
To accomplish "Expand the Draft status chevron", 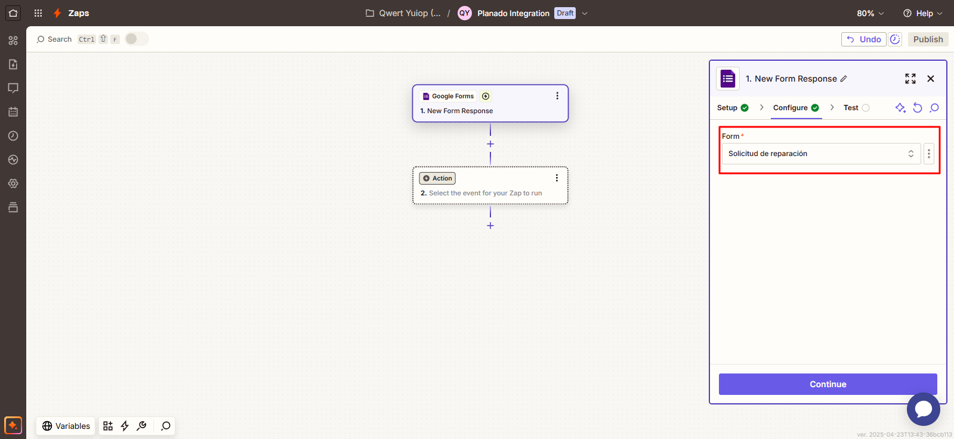I will coord(585,13).
